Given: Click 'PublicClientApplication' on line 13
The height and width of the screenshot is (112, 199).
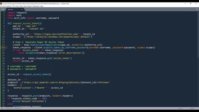Looking at the screenshot, I should 45,45.
